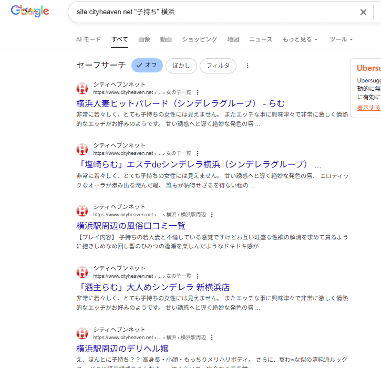Open the AI モード tab
381x368 pixels.
88,39
